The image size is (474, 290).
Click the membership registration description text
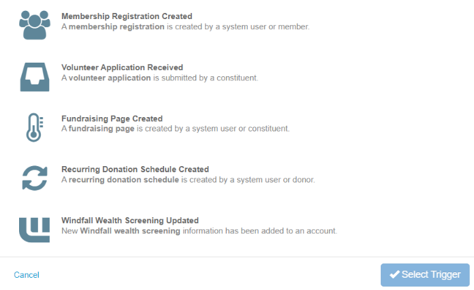pos(185,27)
